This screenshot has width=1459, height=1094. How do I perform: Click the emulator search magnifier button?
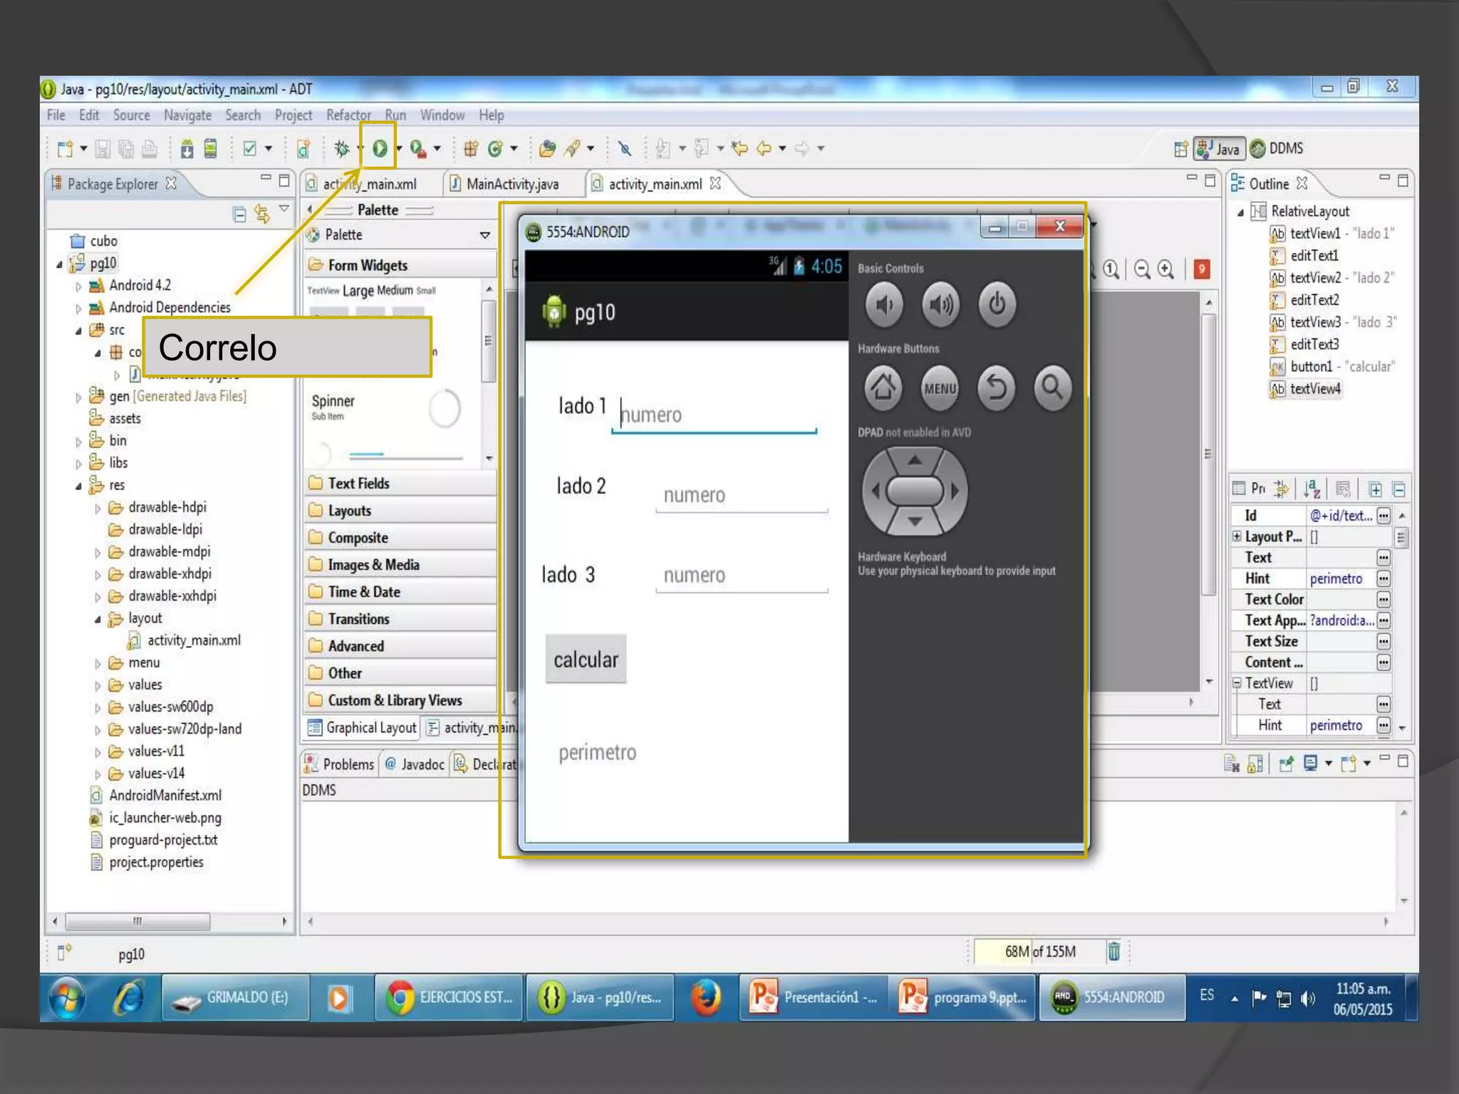(1052, 388)
